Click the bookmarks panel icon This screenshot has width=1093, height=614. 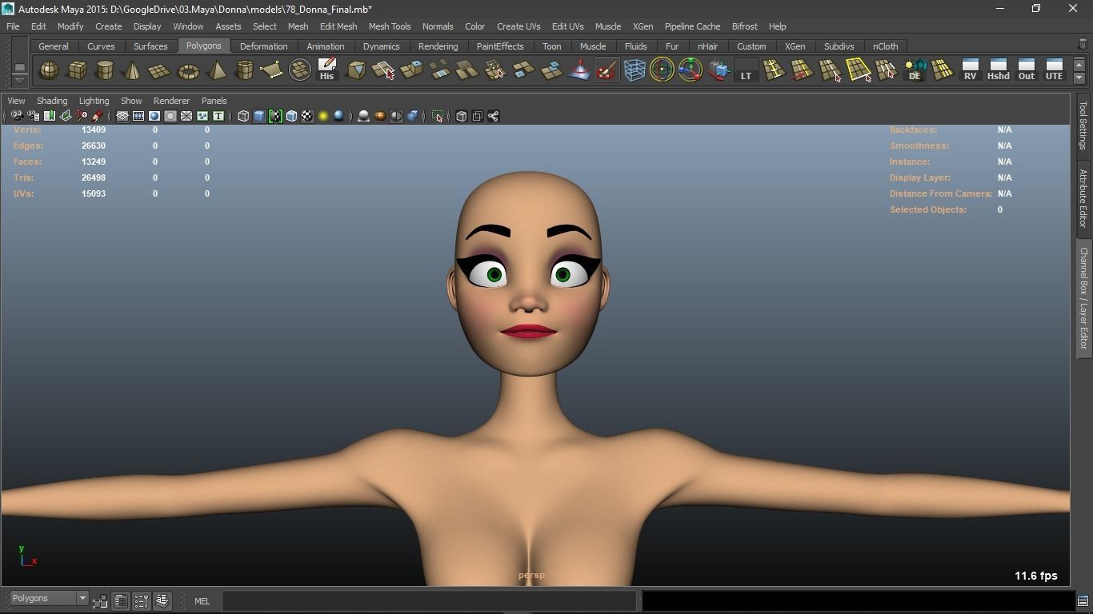(49, 116)
